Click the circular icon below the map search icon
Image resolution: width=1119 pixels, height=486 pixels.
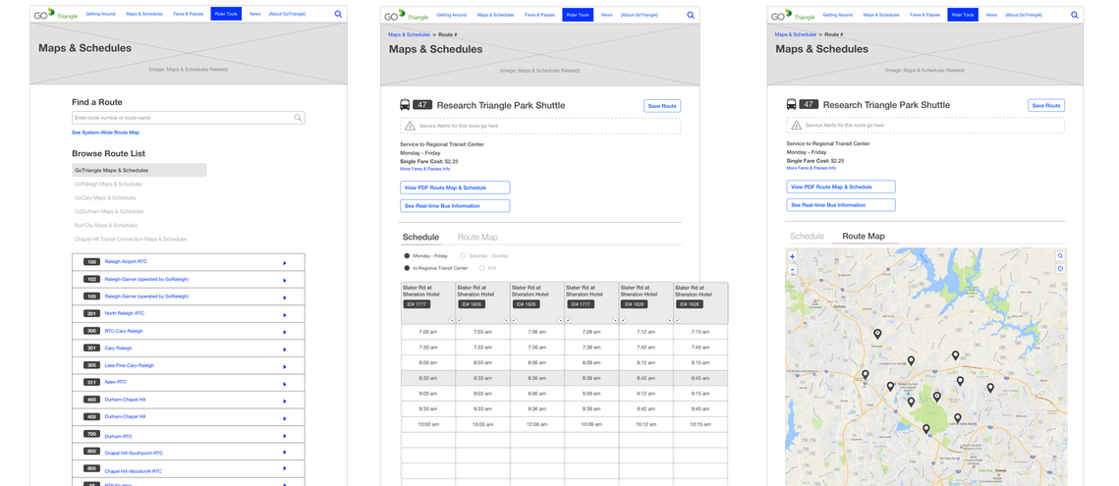click(x=1060, y=268)
